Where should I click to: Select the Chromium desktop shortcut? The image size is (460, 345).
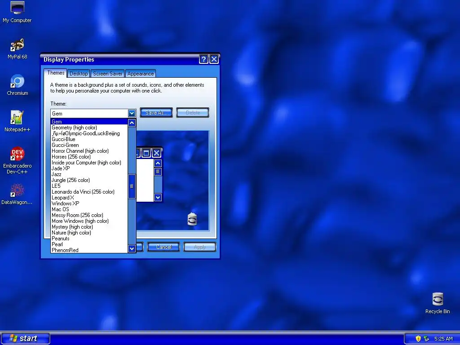[18, 85]
